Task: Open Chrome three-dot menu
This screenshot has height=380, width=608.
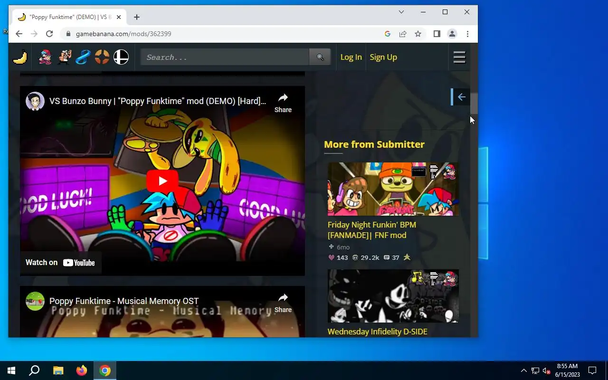Action: [467, 34]
